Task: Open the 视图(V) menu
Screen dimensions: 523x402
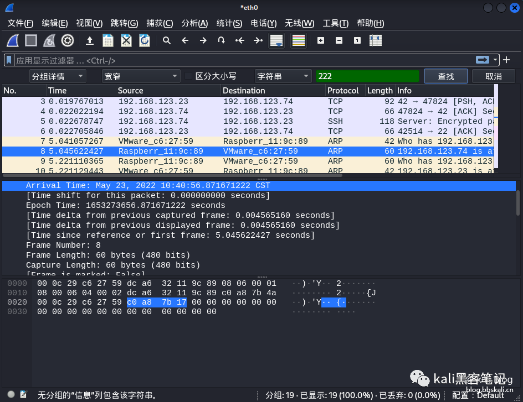Action: click(x=89, y=23)
